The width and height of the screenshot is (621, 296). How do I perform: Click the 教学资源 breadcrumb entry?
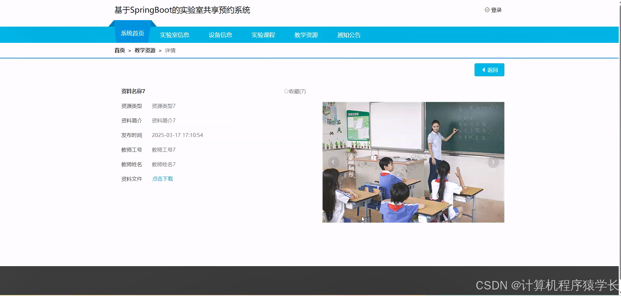[145, 50]
